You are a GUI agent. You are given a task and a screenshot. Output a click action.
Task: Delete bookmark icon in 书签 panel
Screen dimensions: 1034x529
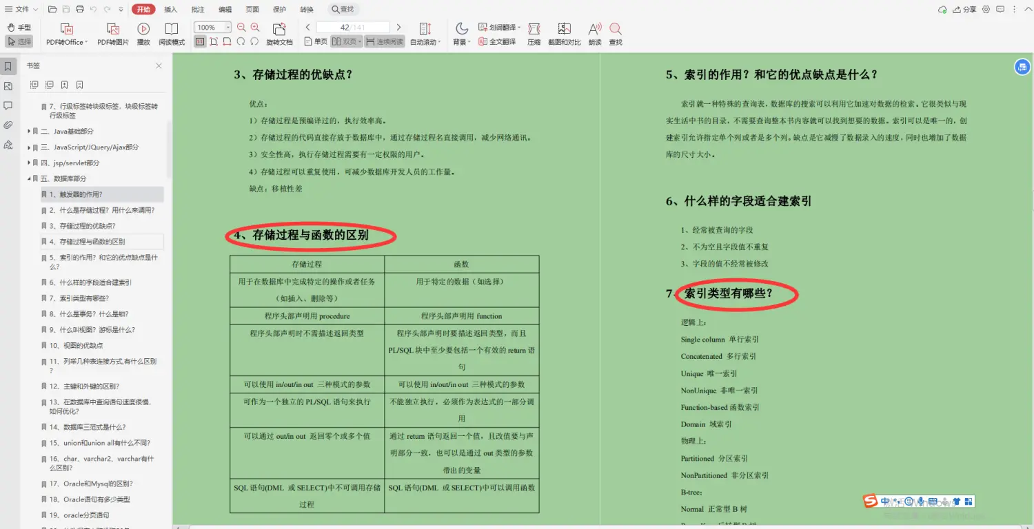(x=79, y=85)
